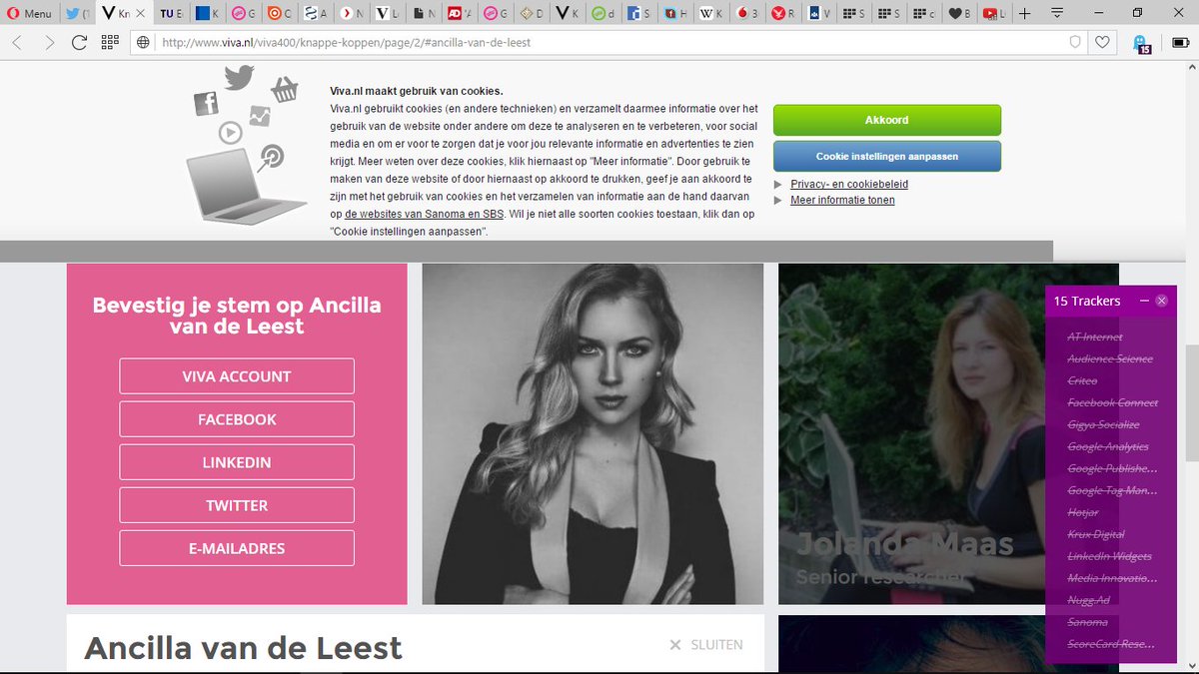Confirm vote with VIVA ACCOUNT
Viewport: 1199px width, 674px height.
coord(237,376)
